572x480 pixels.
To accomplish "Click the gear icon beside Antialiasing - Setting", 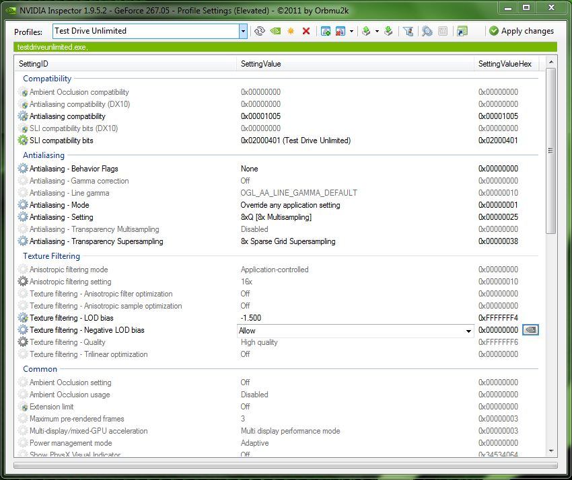I will (x=23, y=217).
